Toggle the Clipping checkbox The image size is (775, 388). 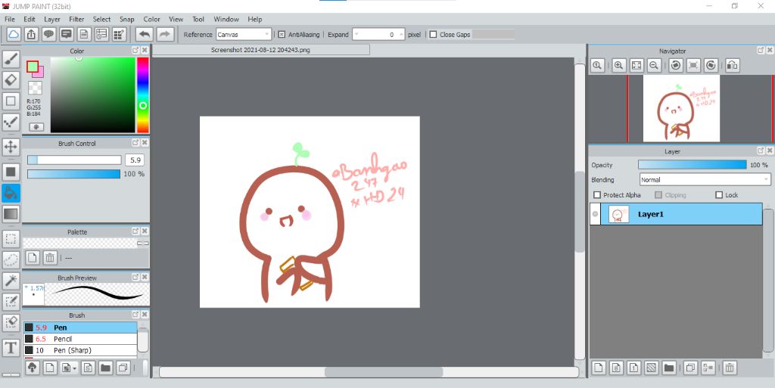[x=658, y=195]
